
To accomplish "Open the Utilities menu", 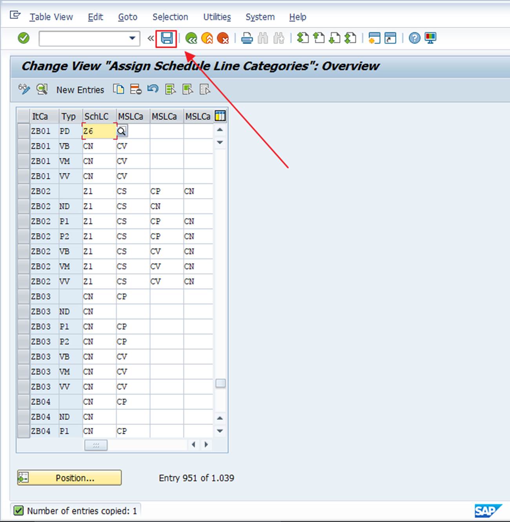I will [x=217, y=17].
